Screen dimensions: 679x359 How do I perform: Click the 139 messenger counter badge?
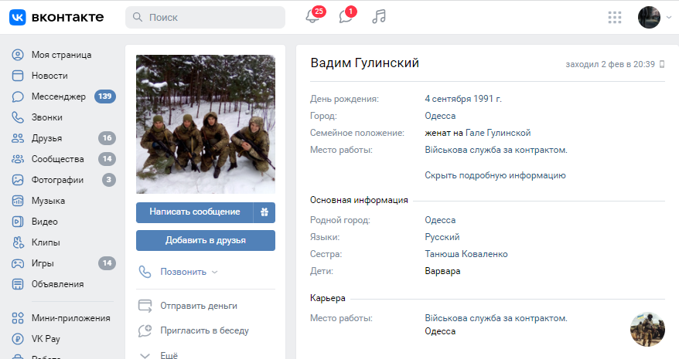(x=105, y=97)
